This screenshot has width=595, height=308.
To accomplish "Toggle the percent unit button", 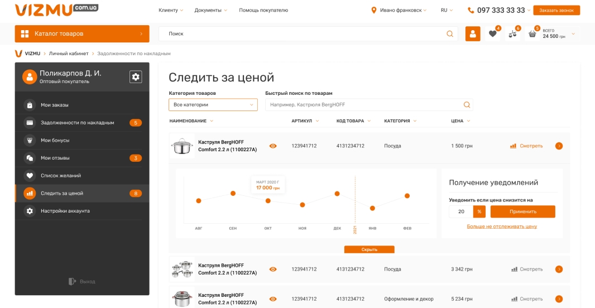I will (x=479, y=211).
